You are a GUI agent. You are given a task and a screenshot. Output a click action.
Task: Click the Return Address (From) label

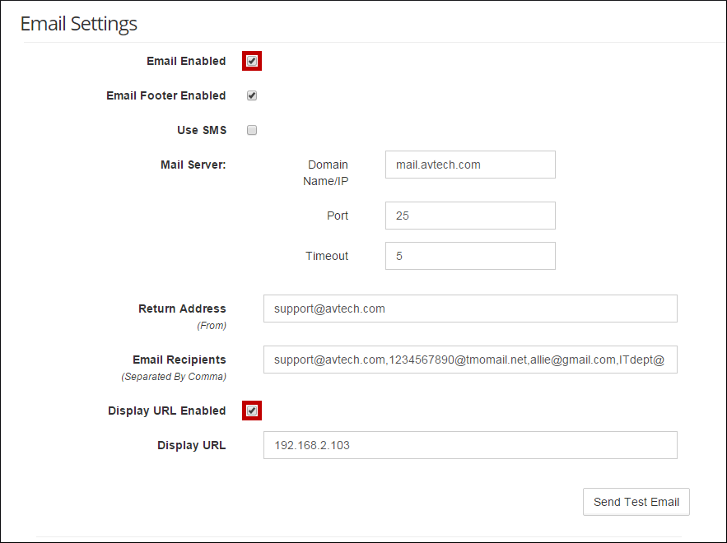coord(181,309)
